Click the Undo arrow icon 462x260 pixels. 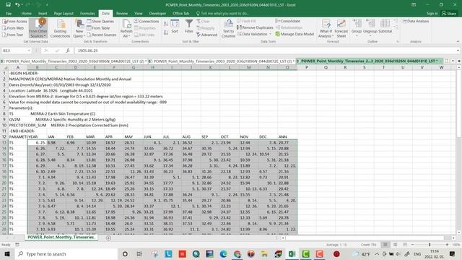17,5
